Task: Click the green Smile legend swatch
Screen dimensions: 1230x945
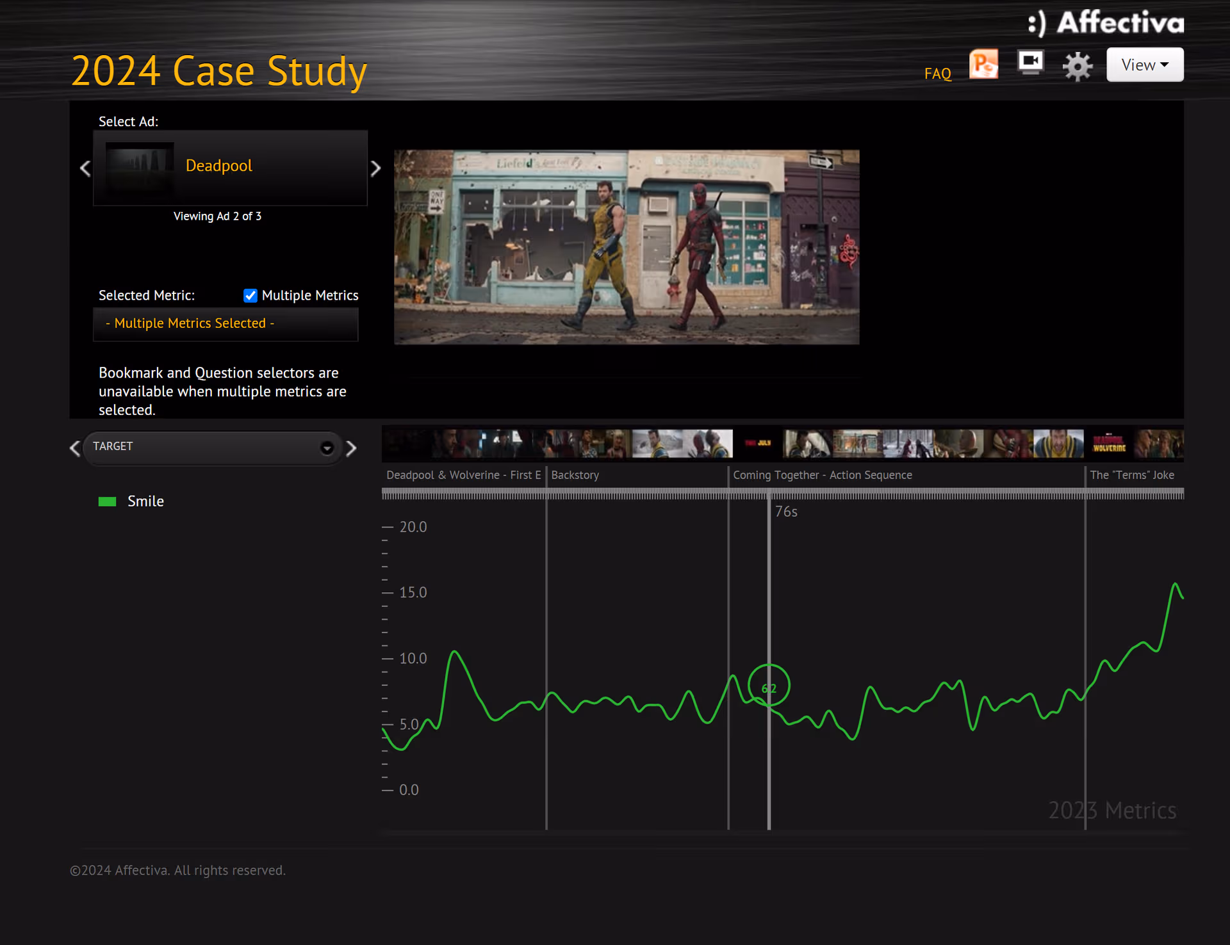Action: tap(107, 502)
